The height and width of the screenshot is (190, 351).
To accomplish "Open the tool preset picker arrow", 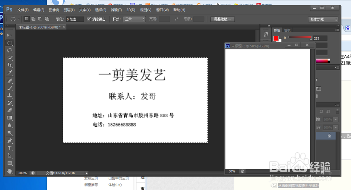I will pyautogui.click(x=19, y=19).
